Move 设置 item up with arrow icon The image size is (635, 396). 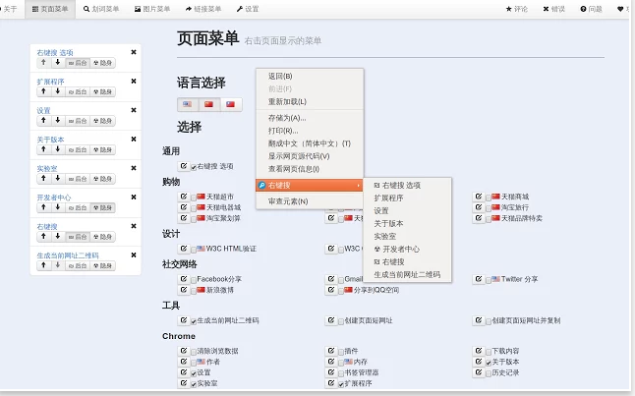43,120
